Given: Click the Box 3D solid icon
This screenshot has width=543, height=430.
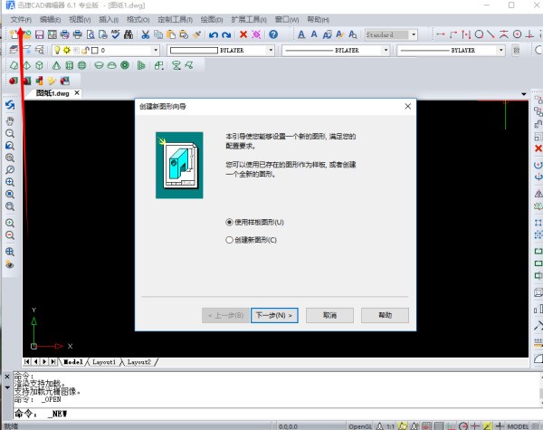Looking at the screenshot, I should click(40, 65).
